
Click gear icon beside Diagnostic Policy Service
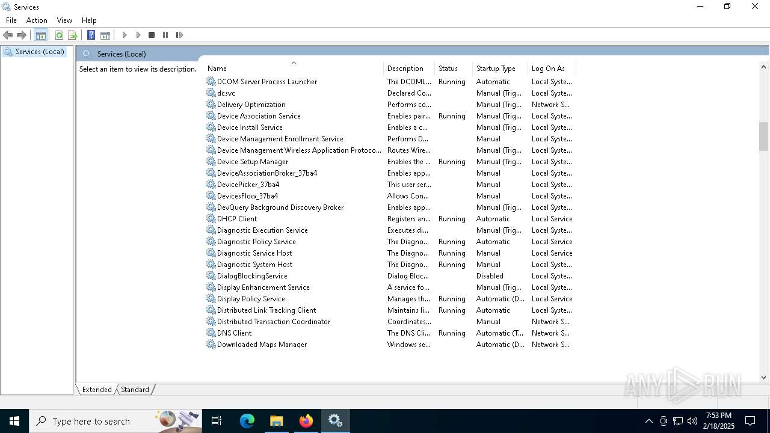211,241
